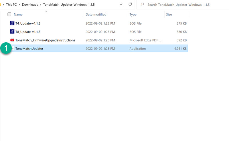Image resolution: width=229 pixels, height=141 pixels.
Task: Expand the chevron after Downloads in path
Action: [x=40, y=5]
